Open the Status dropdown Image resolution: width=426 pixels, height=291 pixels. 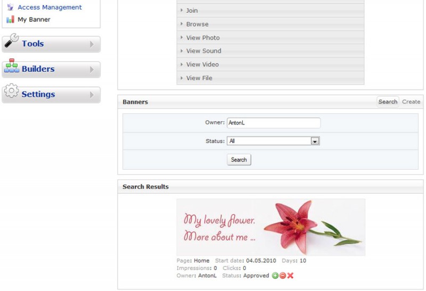273,141
